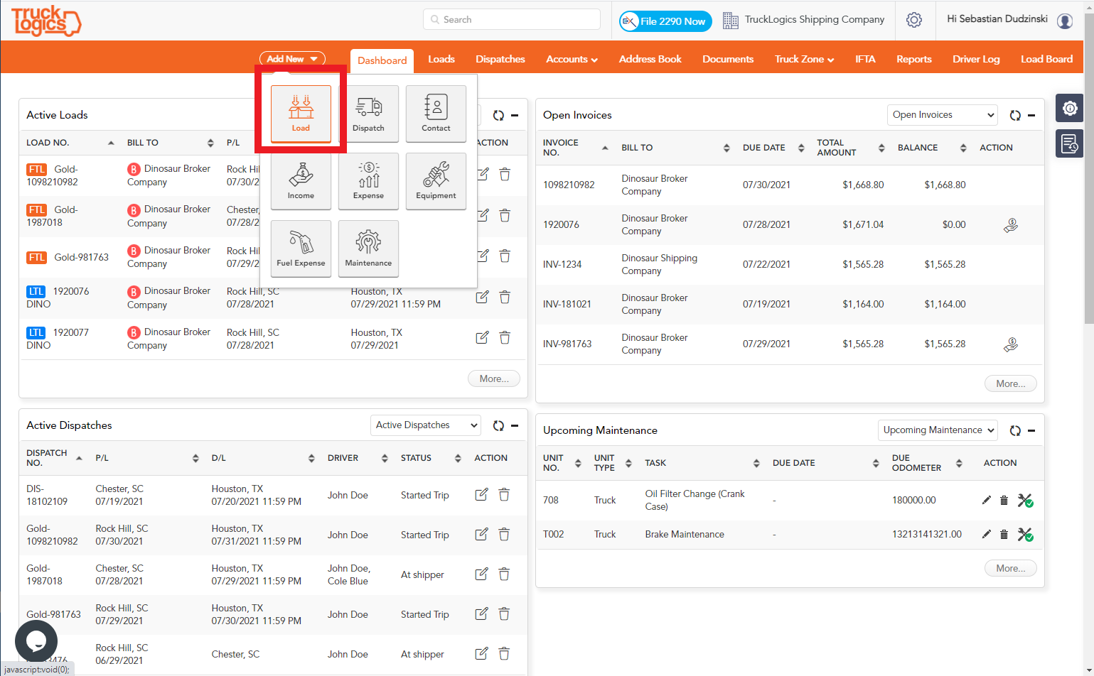Go to the Load Board
1094x676 pixels.
click(1047, 59)
